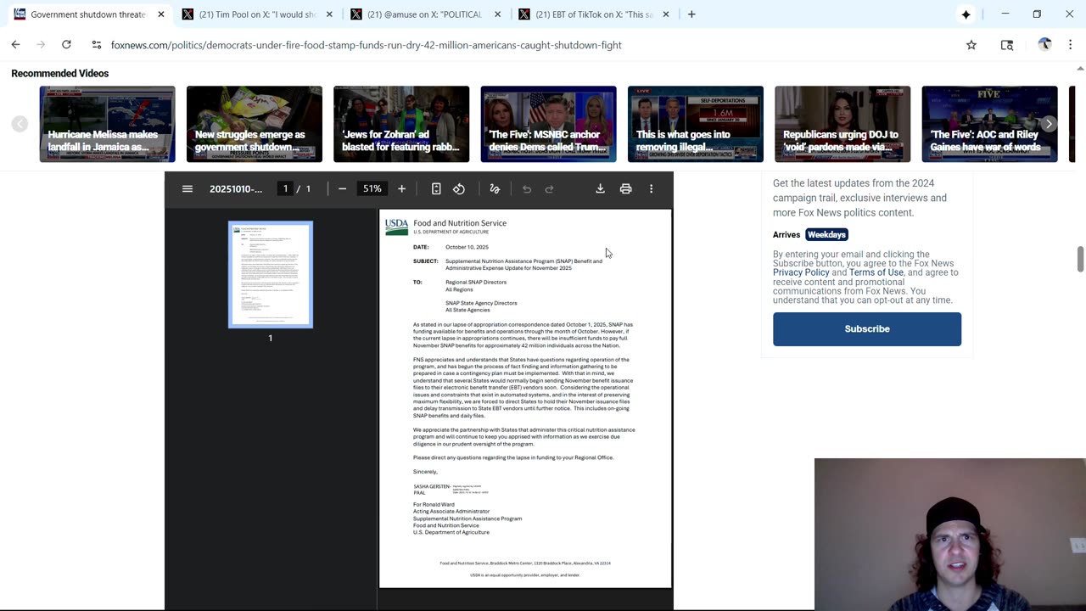
Task: Open a new browser tab
Action: [x=691, y=14]
